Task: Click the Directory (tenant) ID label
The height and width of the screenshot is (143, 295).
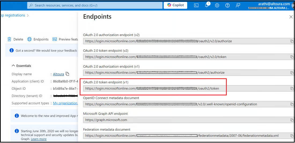Action: pos(27,96)
